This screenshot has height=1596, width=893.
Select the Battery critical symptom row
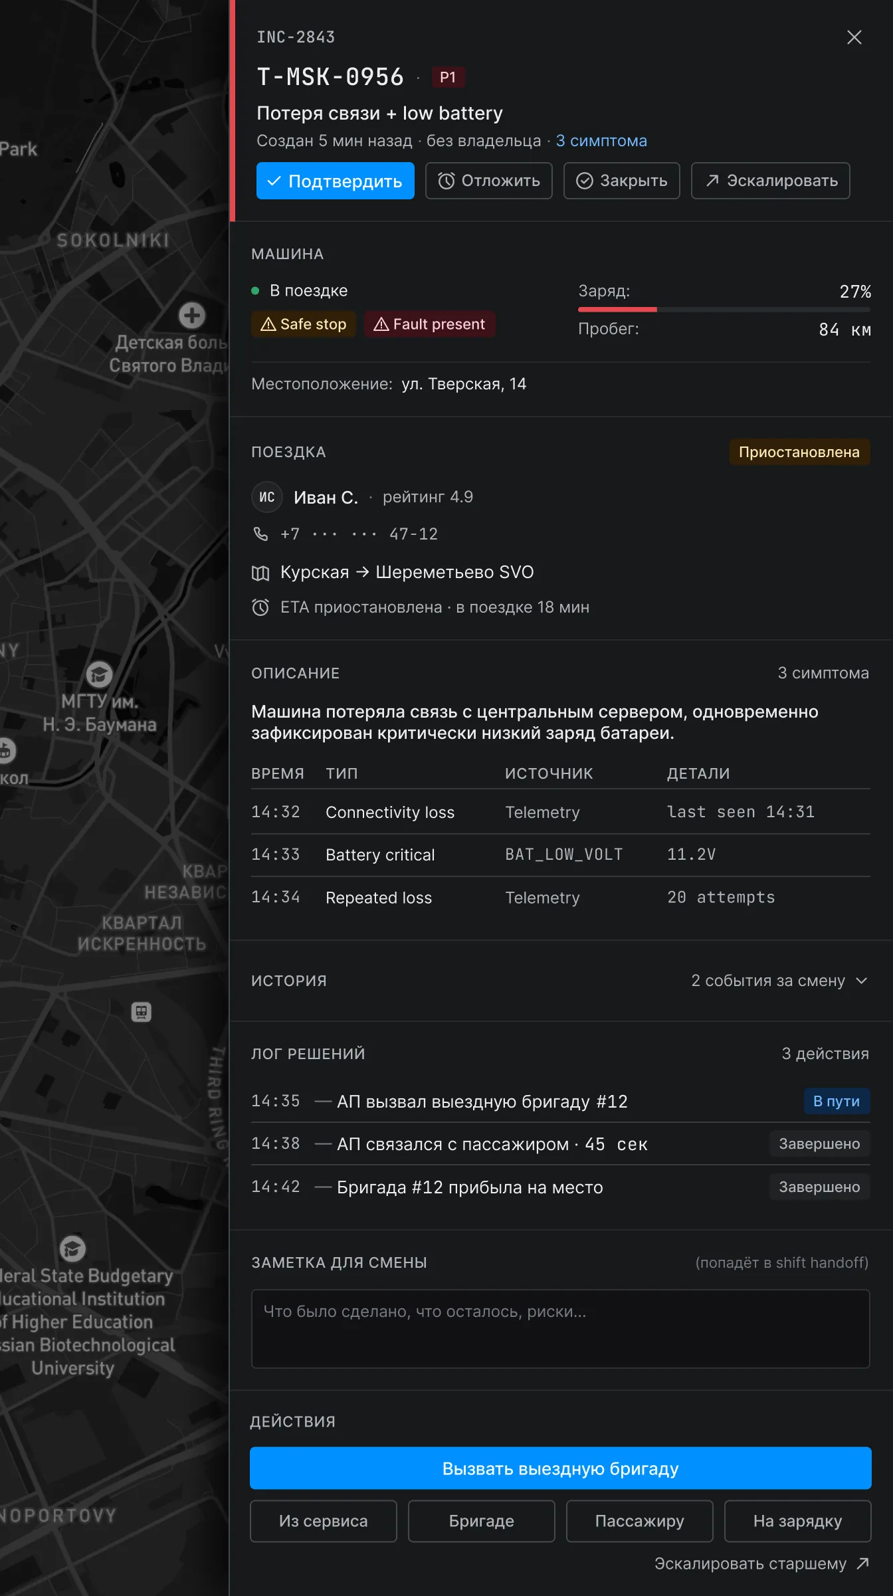pos(561,854)
